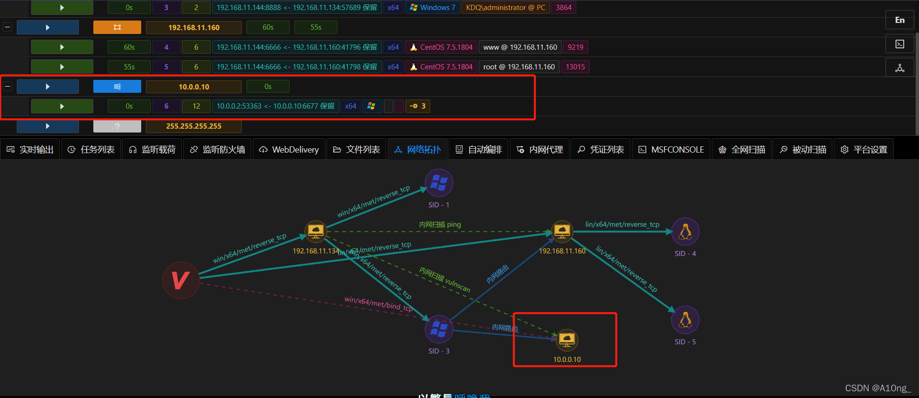Click PID tag 9219
The height and width of the screenshot is (398, 919).
tap(575, 47)
